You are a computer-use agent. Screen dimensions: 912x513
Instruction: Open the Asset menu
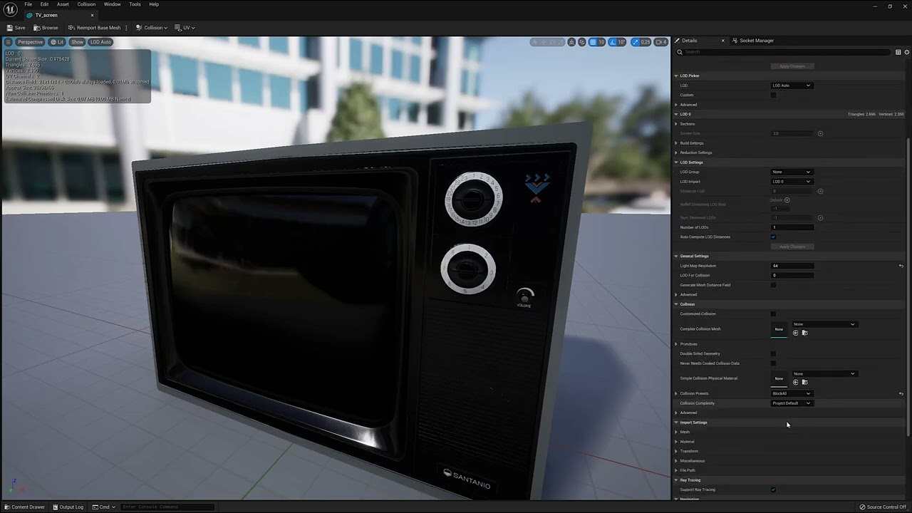(63, 4)
